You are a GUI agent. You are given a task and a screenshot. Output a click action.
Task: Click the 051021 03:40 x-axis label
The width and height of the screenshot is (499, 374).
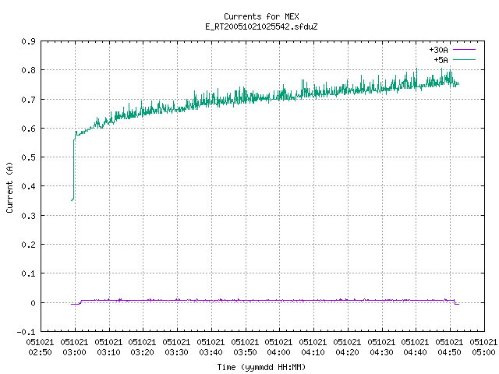(x=211, y=348)
